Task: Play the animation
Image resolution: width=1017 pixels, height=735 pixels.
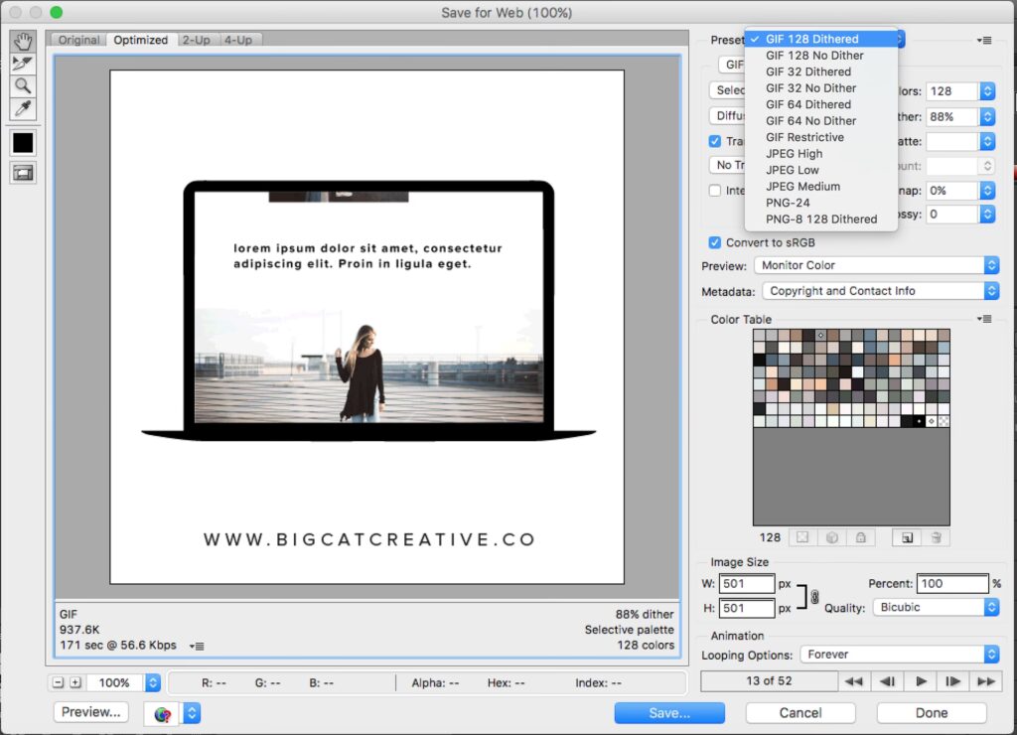Action: click(921, 681)
